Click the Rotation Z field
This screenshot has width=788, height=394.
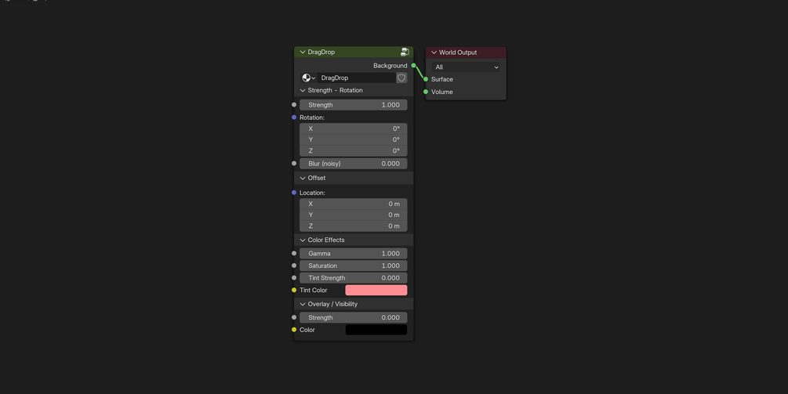pyautogui.click(x=354, y=150)
